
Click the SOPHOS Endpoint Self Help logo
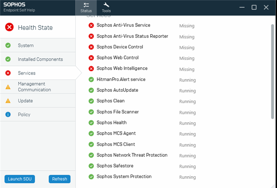19,7
